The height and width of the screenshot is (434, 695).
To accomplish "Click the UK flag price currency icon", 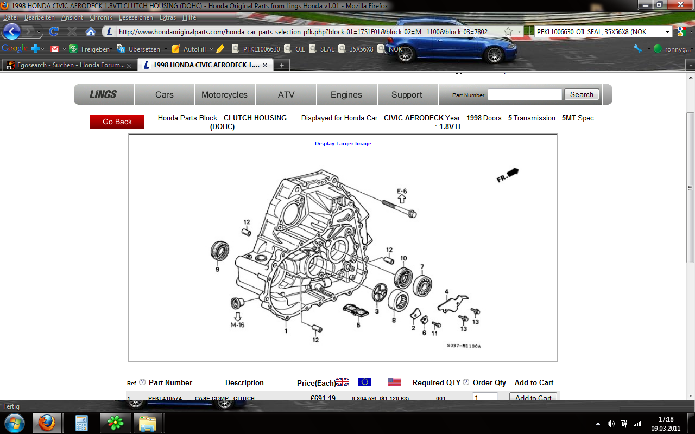I will pos(343,382).
